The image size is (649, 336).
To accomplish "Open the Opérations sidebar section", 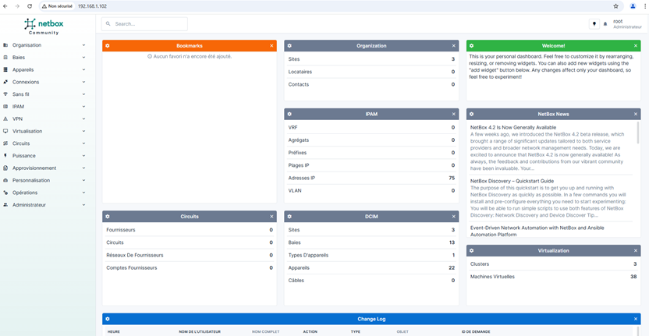I will (x=44, y=193).
